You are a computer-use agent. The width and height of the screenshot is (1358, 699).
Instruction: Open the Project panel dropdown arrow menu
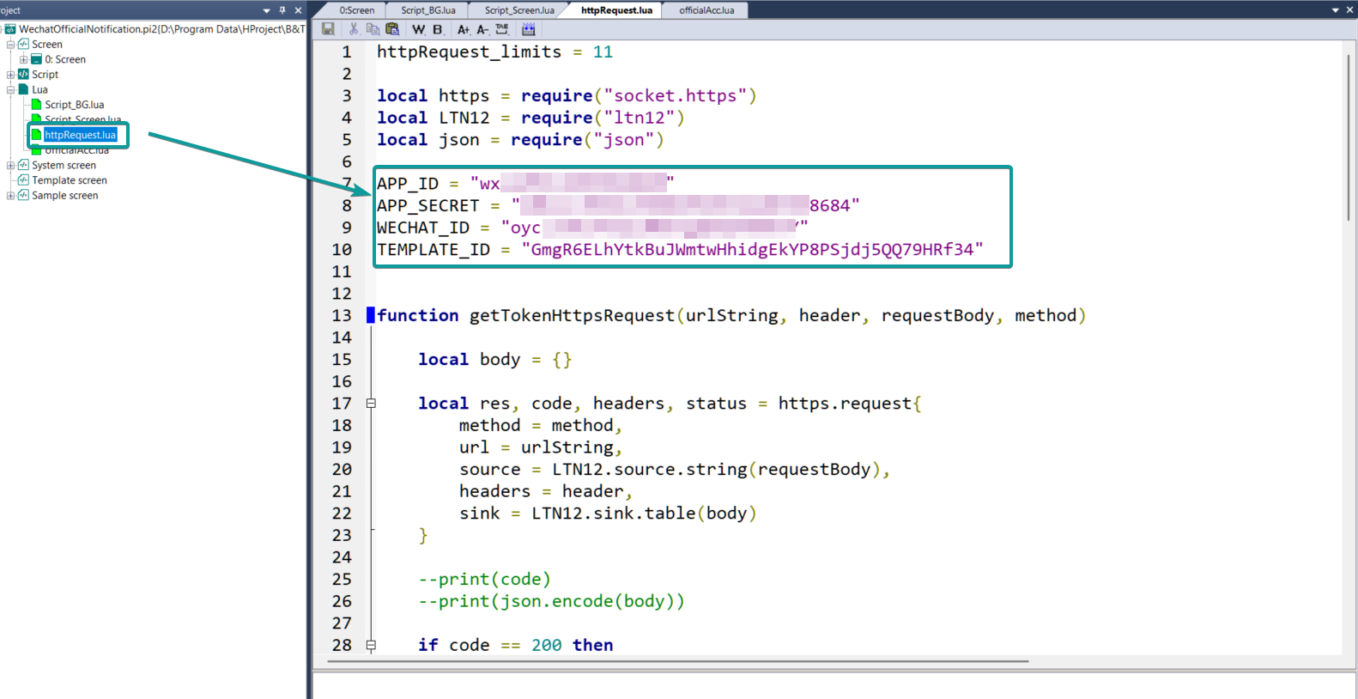click(267, 10)
